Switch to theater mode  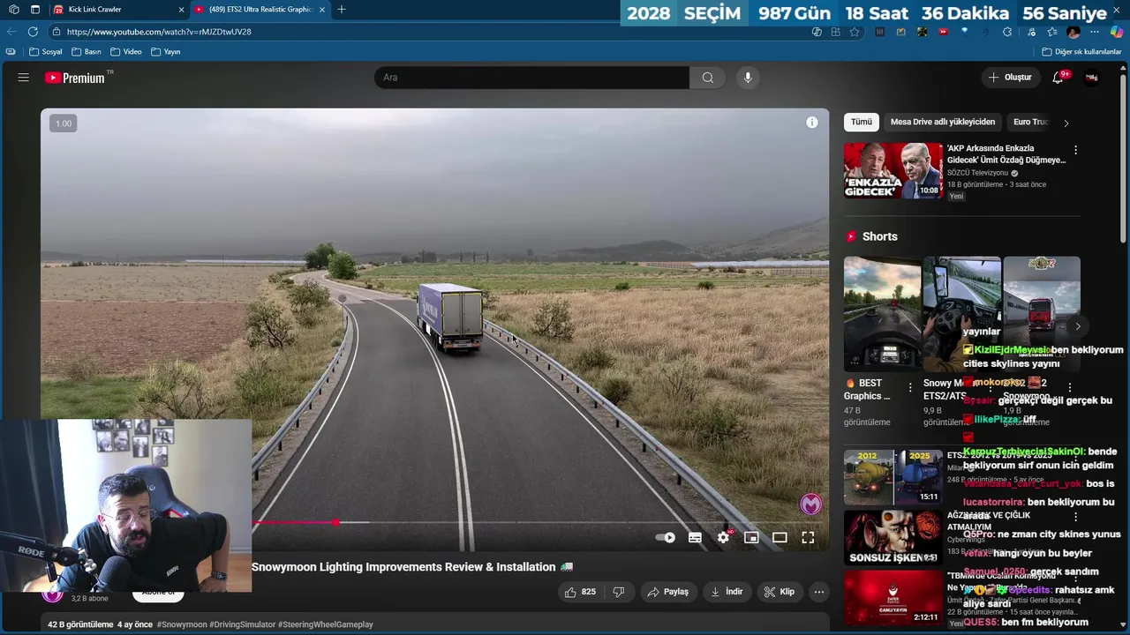click(x=780, y=537)
